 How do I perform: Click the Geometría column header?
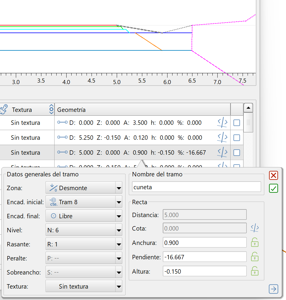(142, 110)
